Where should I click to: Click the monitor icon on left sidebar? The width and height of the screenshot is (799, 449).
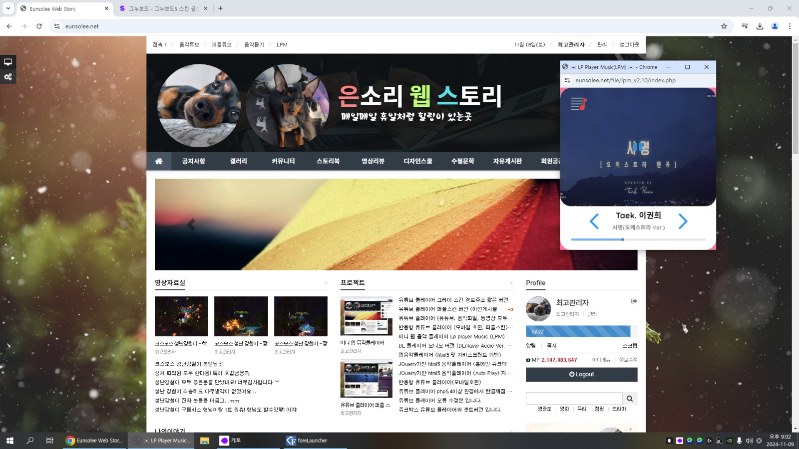point(8,62)
